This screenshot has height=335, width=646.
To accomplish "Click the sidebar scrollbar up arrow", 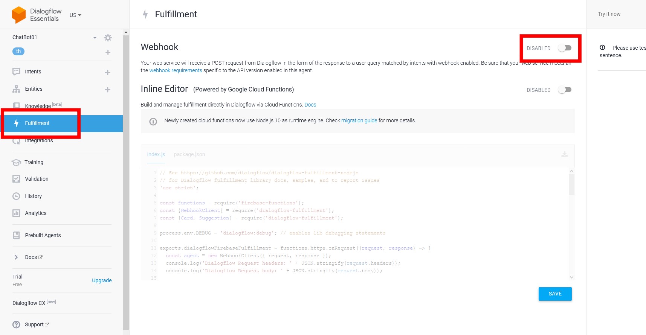I will pyautogui.click(x=126, y=32).
